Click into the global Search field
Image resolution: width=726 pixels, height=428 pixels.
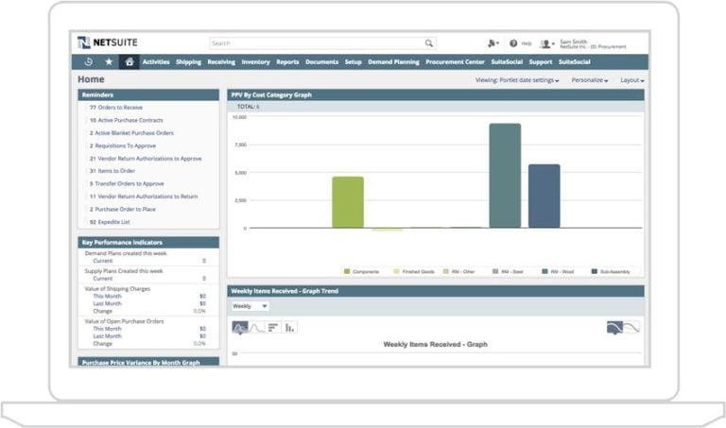tap(315, 43)
